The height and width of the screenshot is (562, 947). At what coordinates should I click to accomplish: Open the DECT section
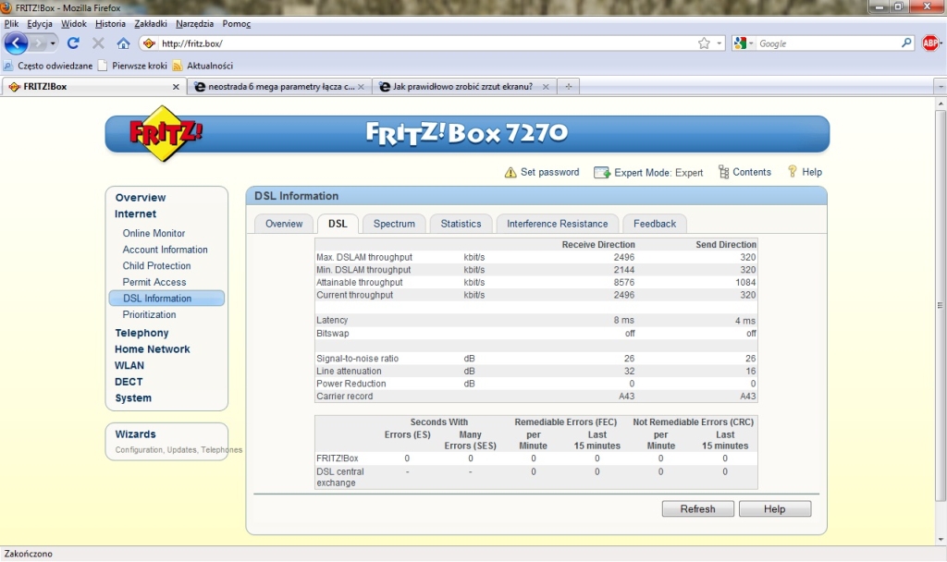[129, 382]
